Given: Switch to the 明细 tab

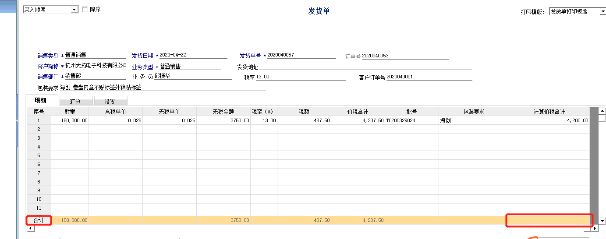Looking at the screenshot, I should click(41, 101).
